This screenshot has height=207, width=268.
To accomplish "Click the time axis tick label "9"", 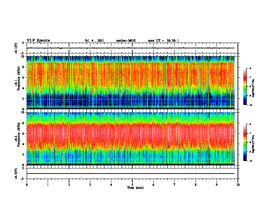I will coord(217,185).
